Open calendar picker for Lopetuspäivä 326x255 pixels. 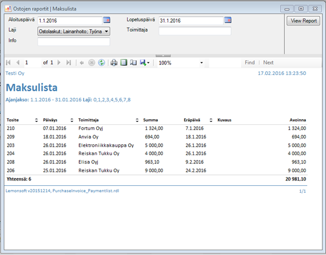(228, 20)
